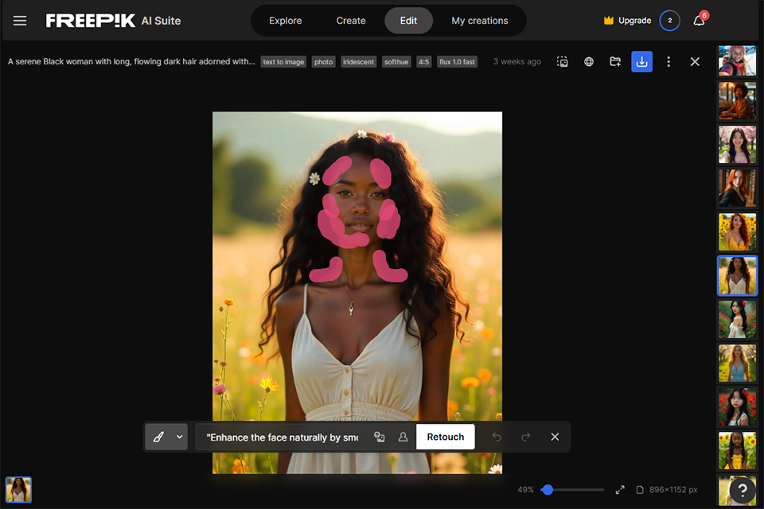Click the text to image tag
The height and width of the screenshot is (509, 764).
point(283,62)
